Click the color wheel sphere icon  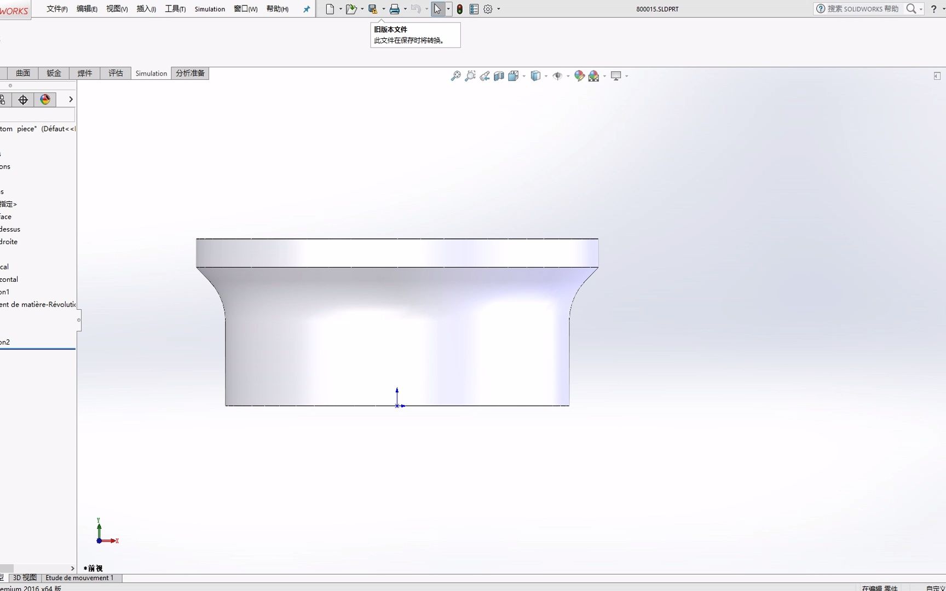coord(45,100)
